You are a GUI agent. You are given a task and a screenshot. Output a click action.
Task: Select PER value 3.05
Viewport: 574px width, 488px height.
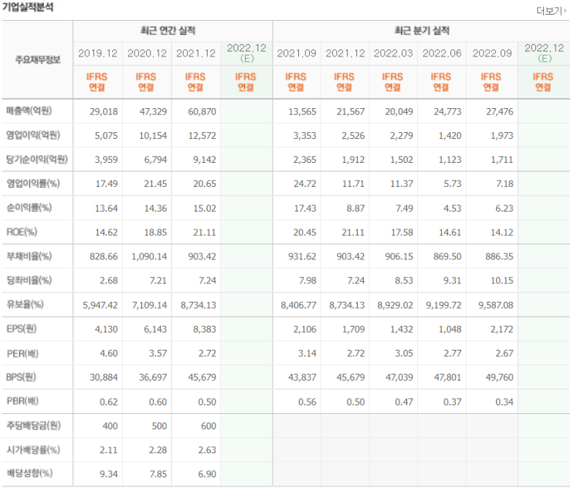(x=404, y=354)
